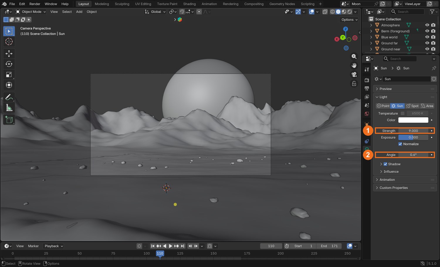
Task: Click the light Color swatch
Action: [413, 120]
